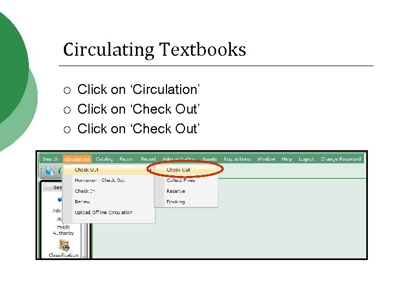The height and width of the screenshot is (295, 393).
Task: Open the Classification bookshelf icon
Action: 64,245
